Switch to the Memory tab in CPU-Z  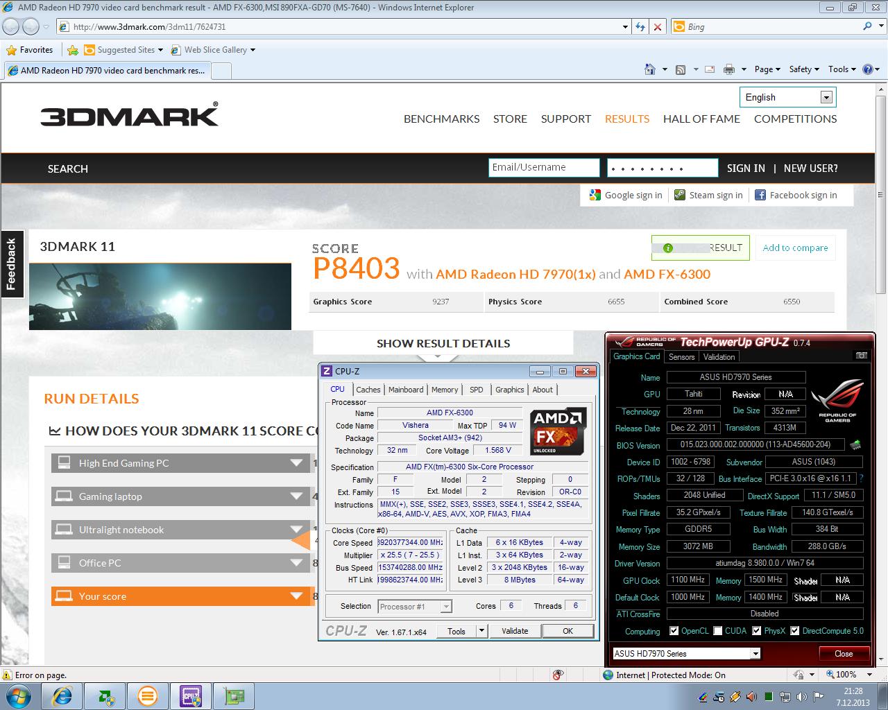(445, 390)
